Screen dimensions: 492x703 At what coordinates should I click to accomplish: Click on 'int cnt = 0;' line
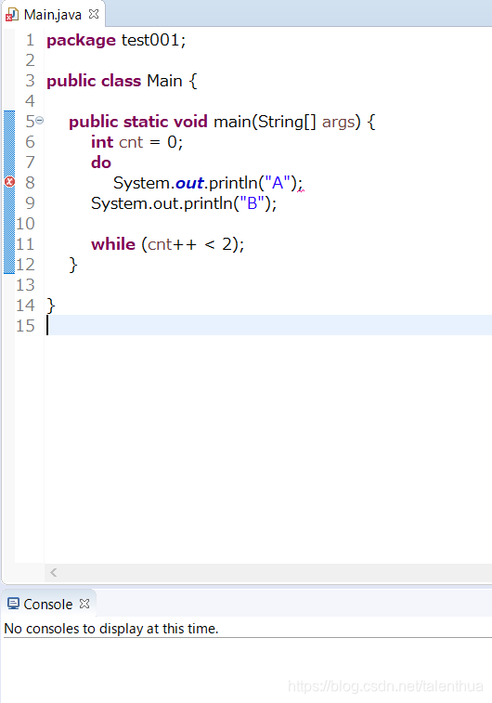pos(137,142)
